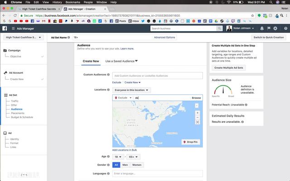Open Everyone in this location dropdown
This screenshot has width=290, height=181.
(x=131, y=90)
